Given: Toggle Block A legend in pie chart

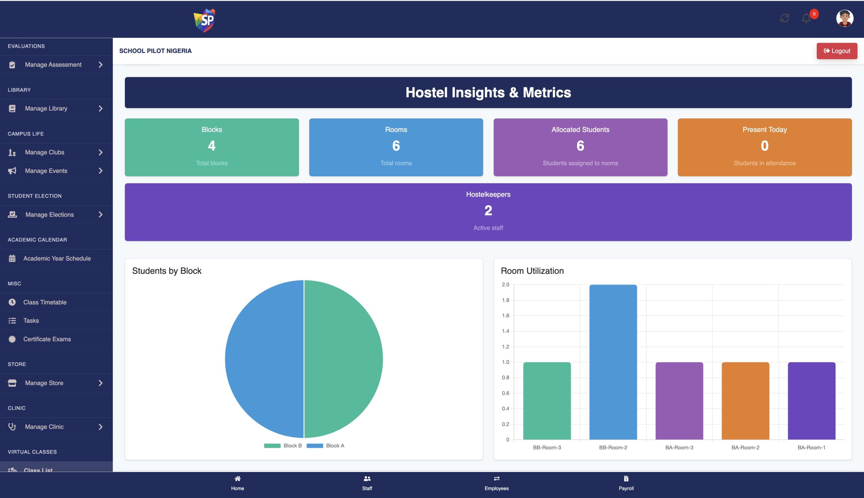Looking at the screenshot, I should click(325, 445).
